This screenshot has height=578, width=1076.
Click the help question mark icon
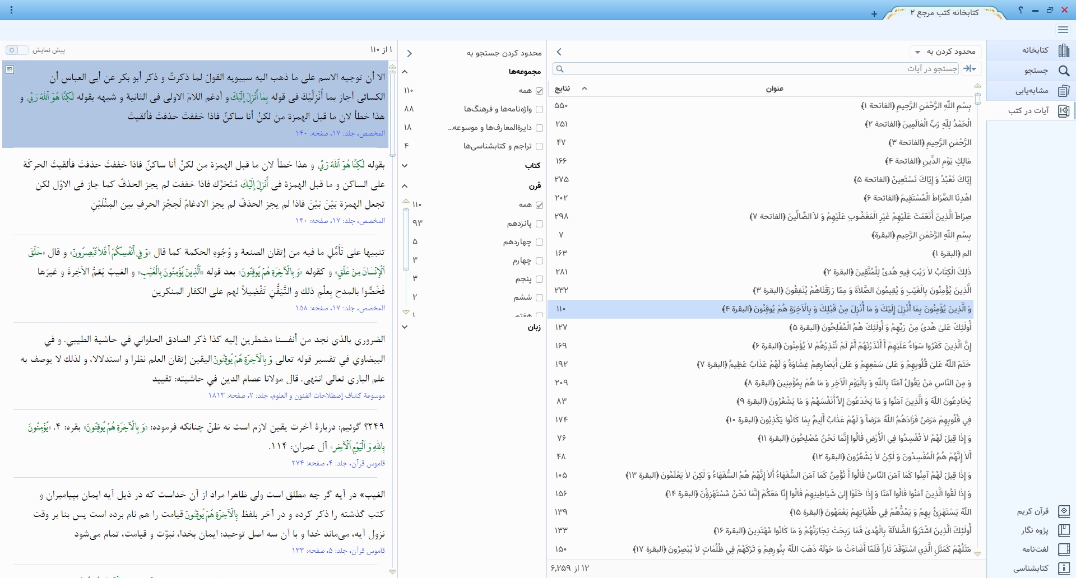[1021, 10]
